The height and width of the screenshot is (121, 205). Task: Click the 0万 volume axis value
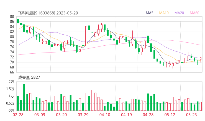click(11, 111)
